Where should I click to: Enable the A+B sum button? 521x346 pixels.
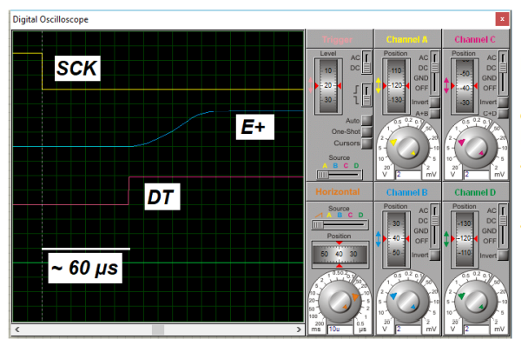[x=435, y=114]
